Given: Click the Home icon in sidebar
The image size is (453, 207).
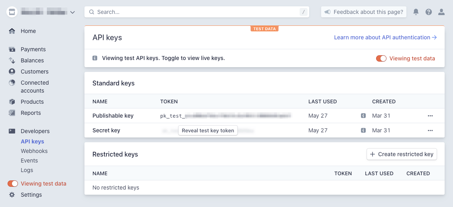Looking at the screenshot, I should [12, 31].
